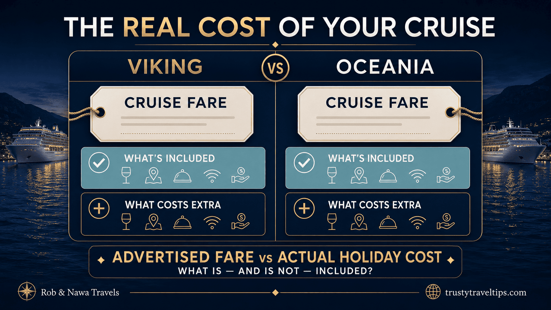Click the dining cloche icon in Oceania What's Included

[388, 176]
